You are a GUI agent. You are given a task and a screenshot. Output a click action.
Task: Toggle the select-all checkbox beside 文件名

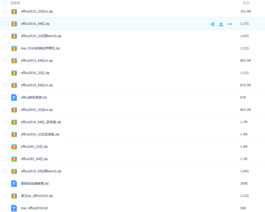pyautogui.click(x=5, y=3)
